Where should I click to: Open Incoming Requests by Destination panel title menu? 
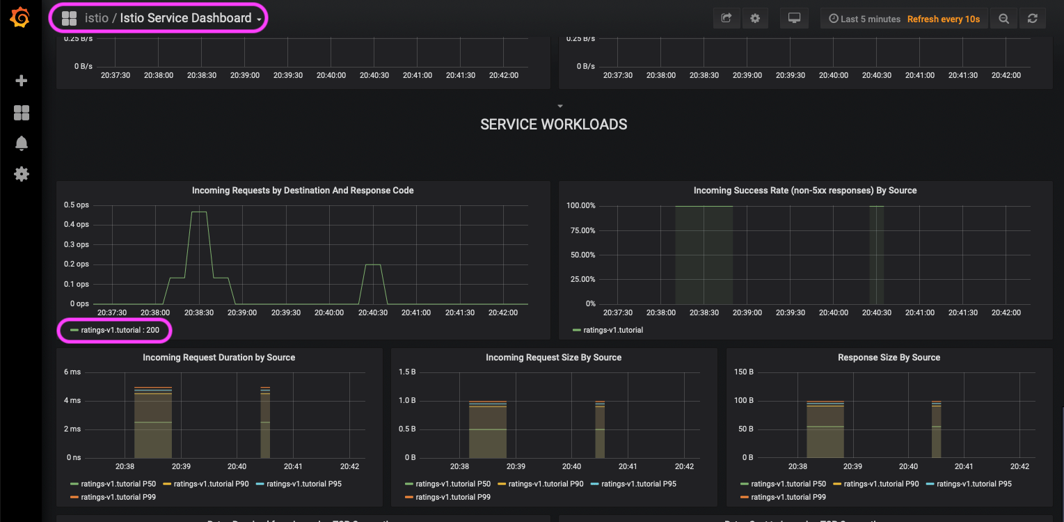click(x=303, y=190)
